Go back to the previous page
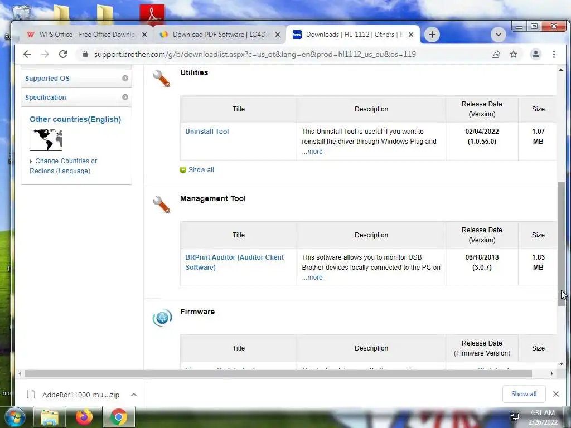571x428 pixels. (27, 54)
